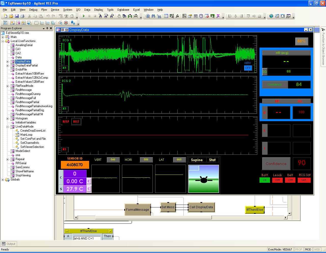Collapse the LiveDataMode tree node

8,126
